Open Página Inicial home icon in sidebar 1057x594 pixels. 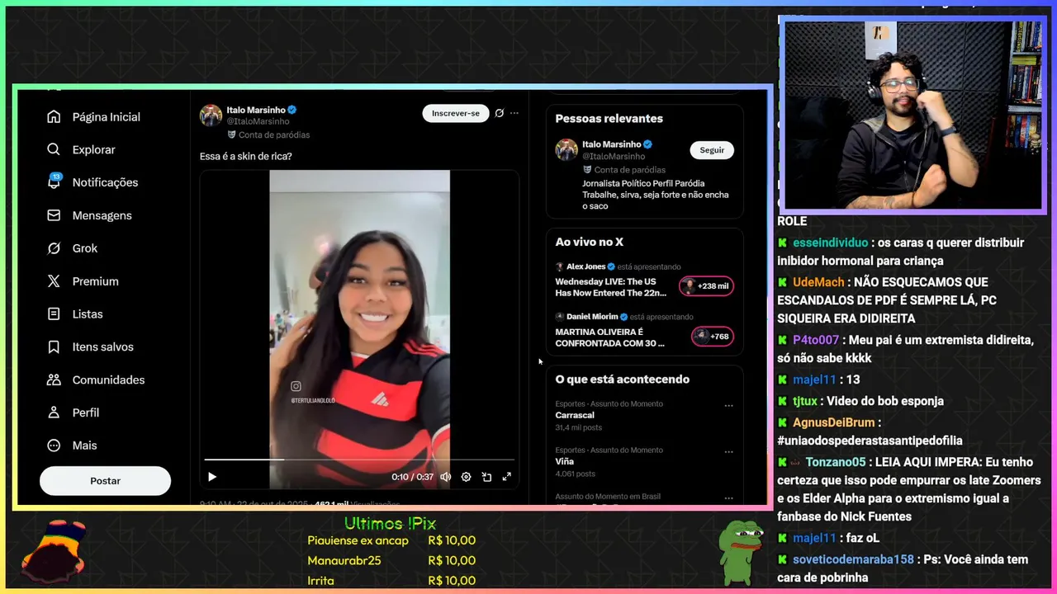[54, 117]
